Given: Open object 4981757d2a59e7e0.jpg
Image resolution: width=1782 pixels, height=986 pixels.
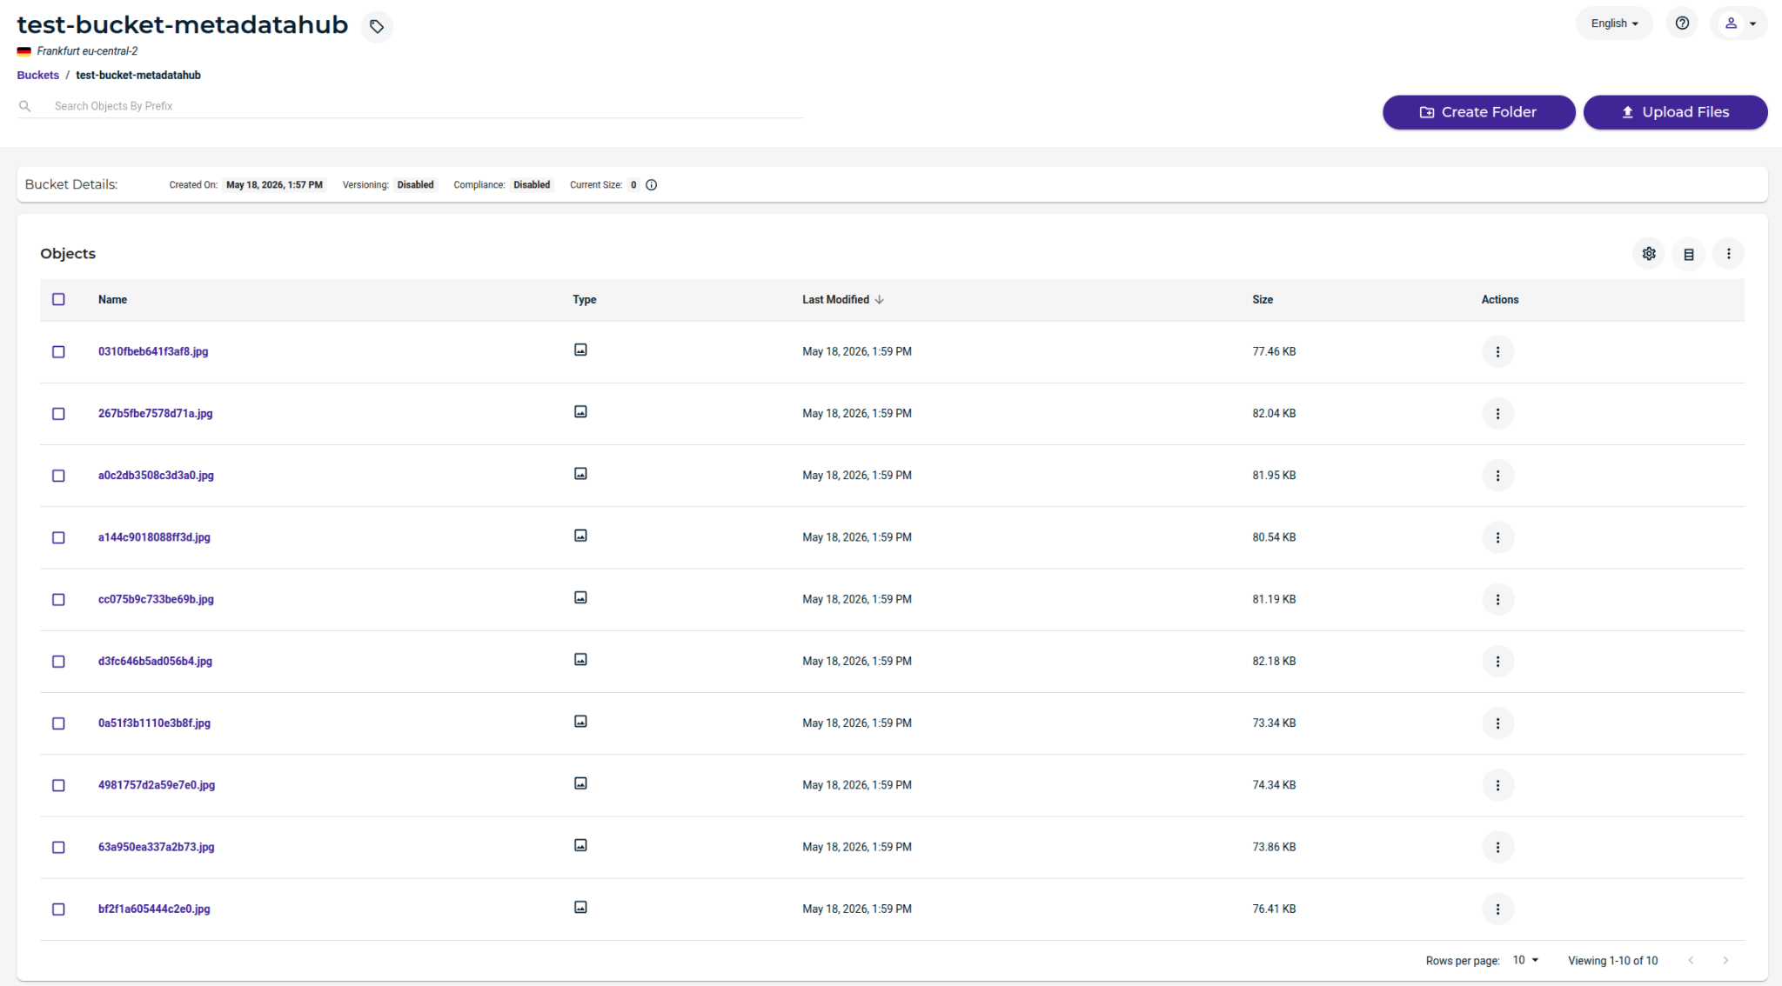Looking at the screenshot, I should (157, 784).
